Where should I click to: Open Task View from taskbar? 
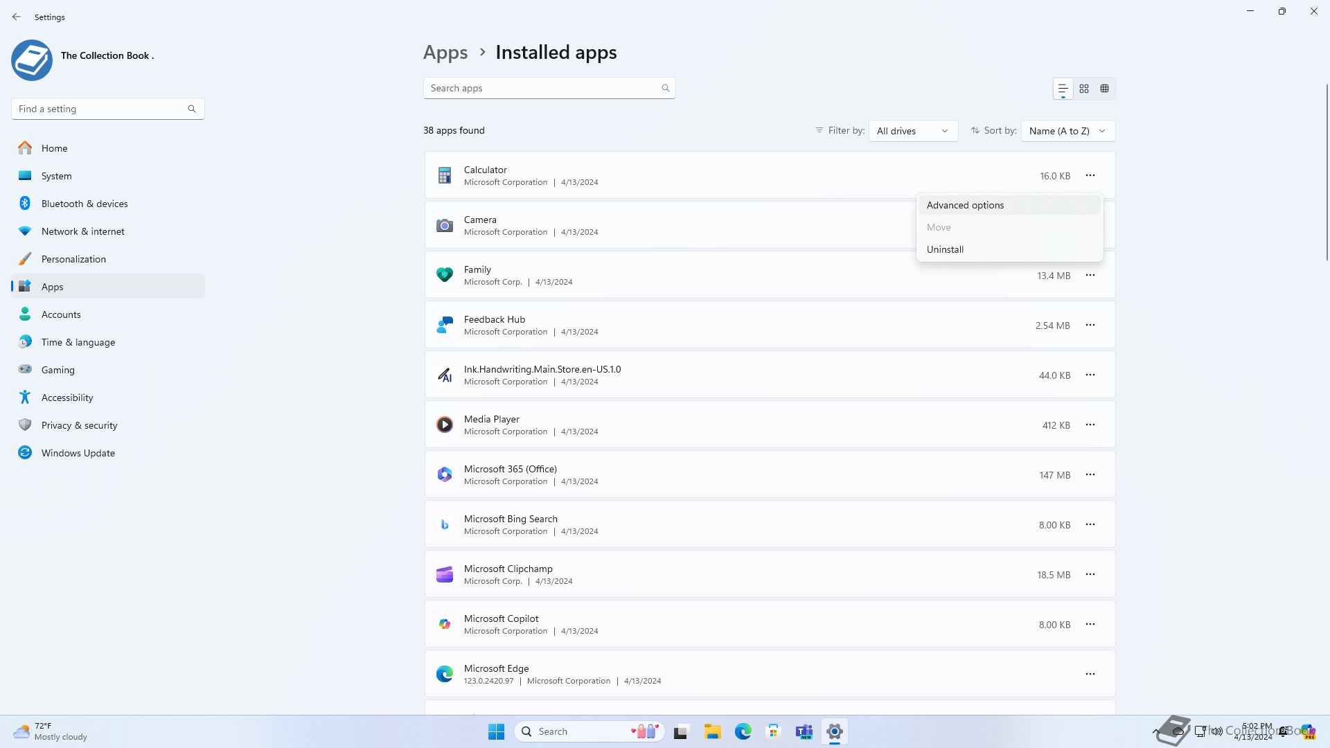click(x=682, y=731)
